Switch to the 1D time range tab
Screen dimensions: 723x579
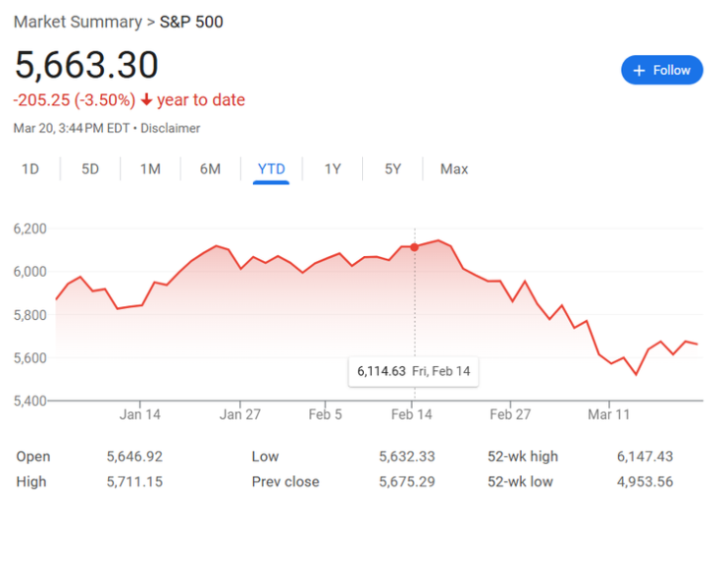(x=30, y=169)
